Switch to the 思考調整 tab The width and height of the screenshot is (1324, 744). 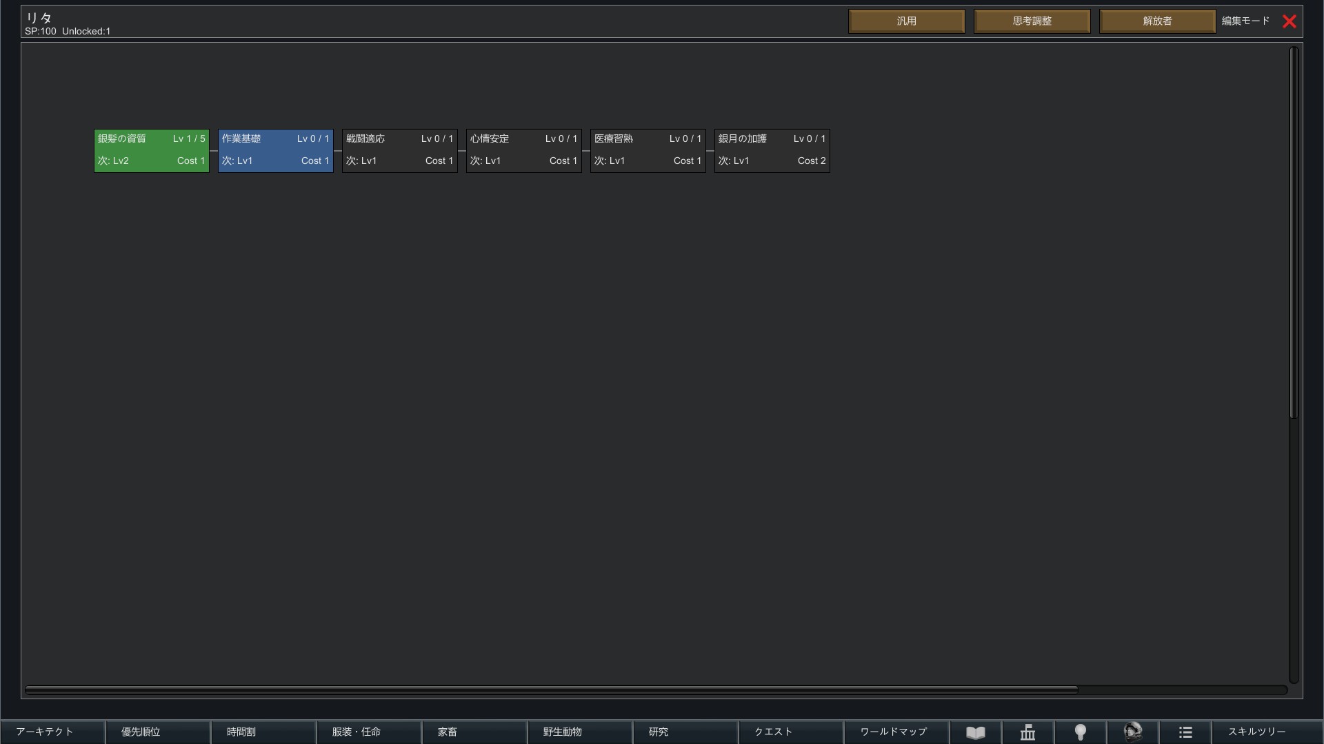1032,21
